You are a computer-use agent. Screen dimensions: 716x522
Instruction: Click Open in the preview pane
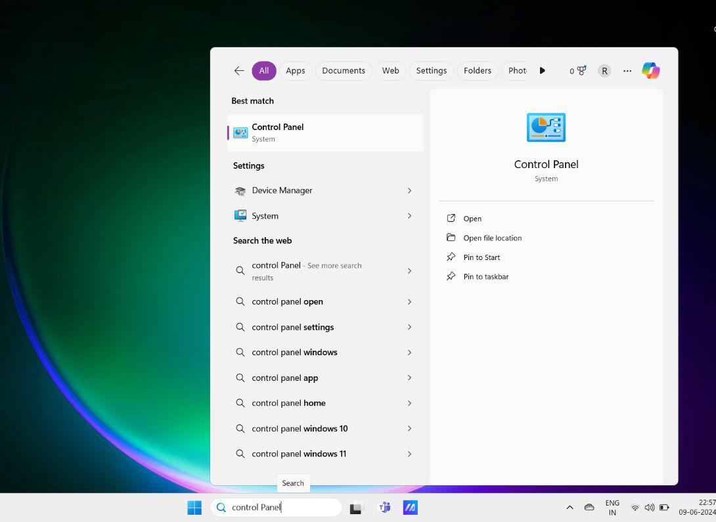point(472,219)
